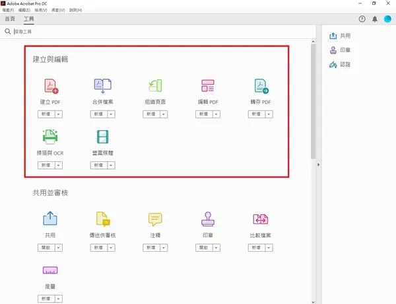Select 認證 shortcut in right pane
This screenshot has width=396, height=304.
[x=340, y=65]
